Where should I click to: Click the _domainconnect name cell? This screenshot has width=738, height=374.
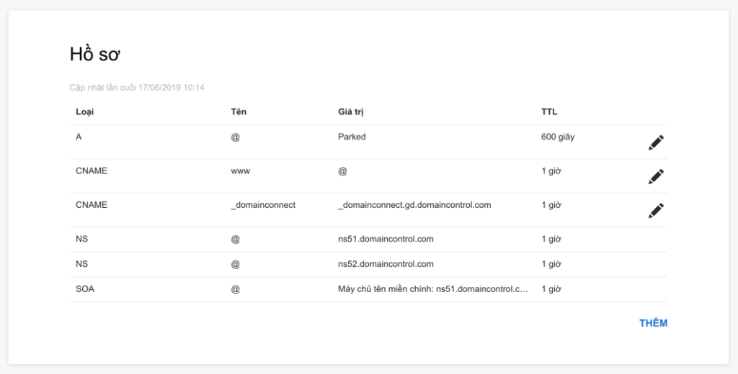[263, 205]
